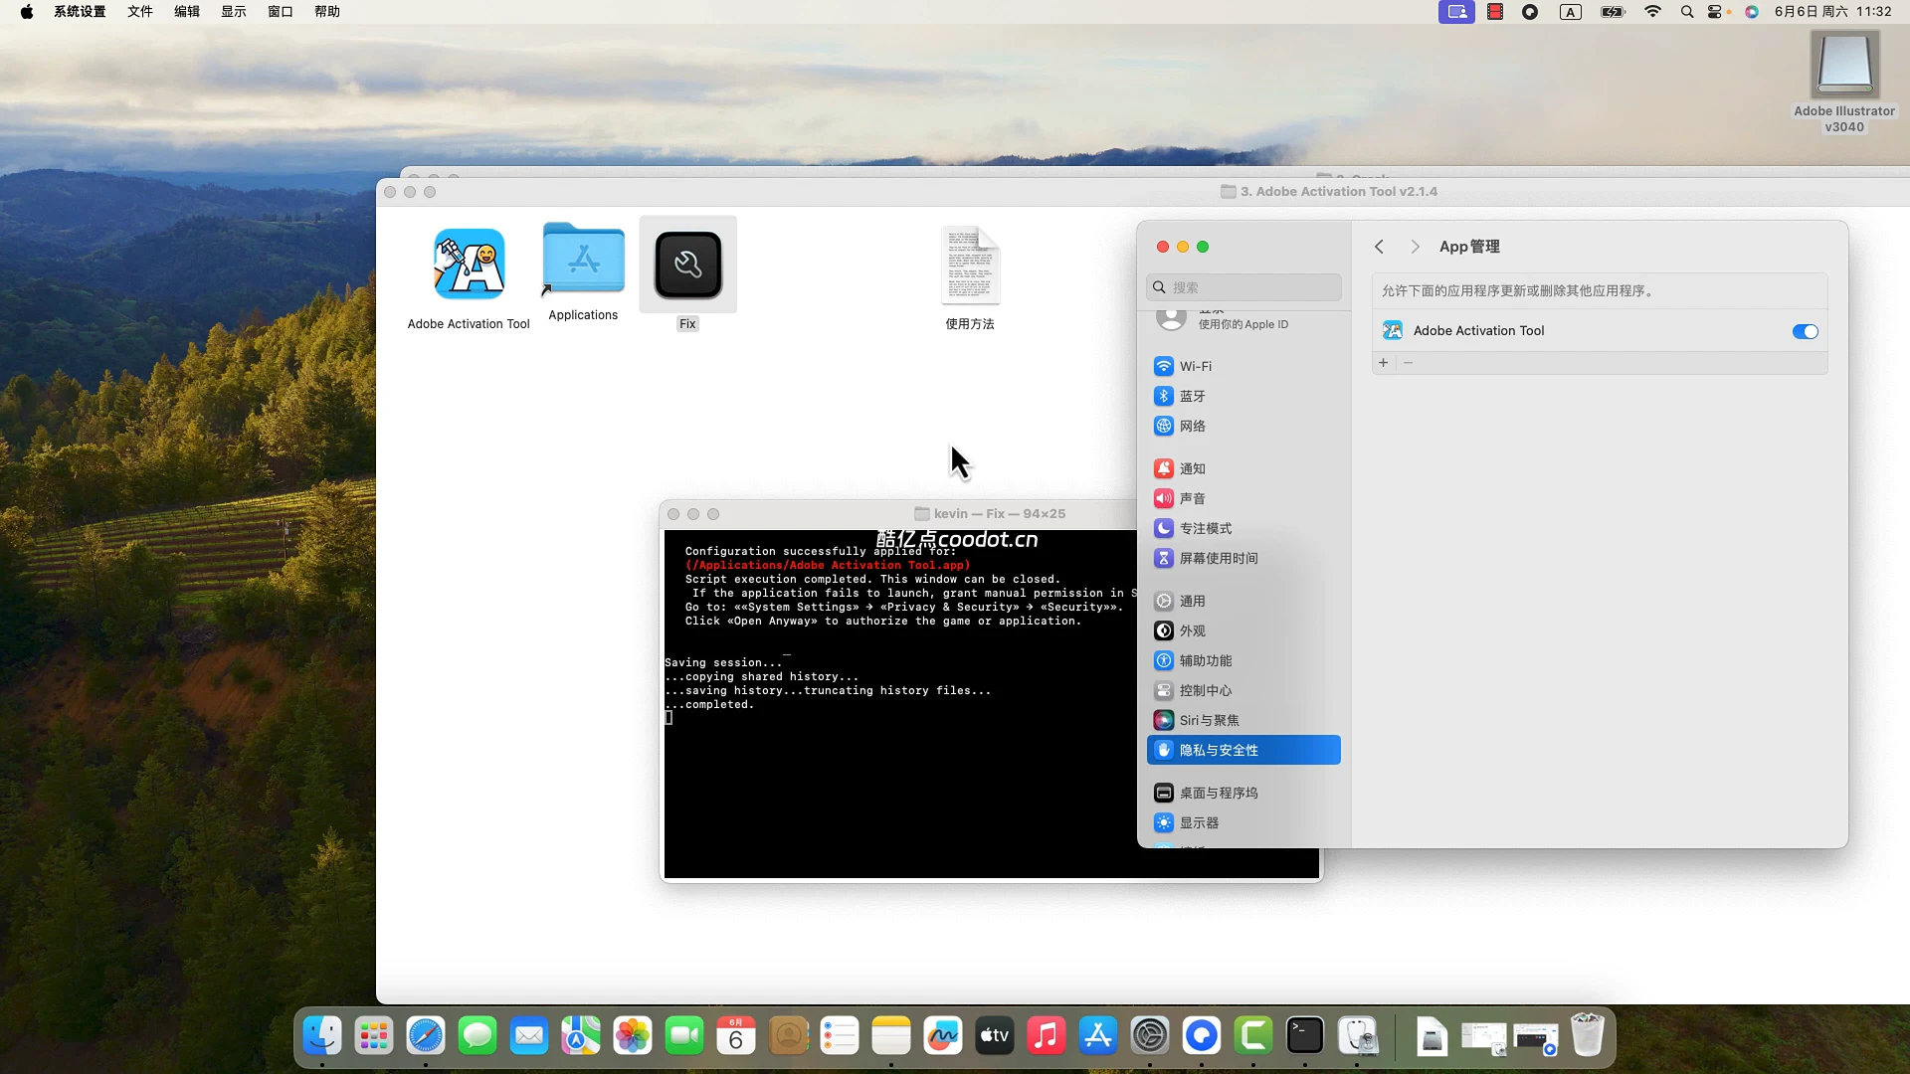Click the Finder window title Adobe Activation Tool v2.1.4

tap(1339, 192)
